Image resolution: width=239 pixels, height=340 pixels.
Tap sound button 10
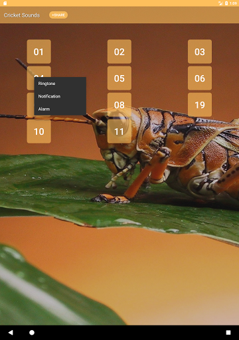[39, 131]
